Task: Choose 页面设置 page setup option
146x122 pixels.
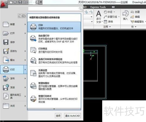Action: coord(54,73)
